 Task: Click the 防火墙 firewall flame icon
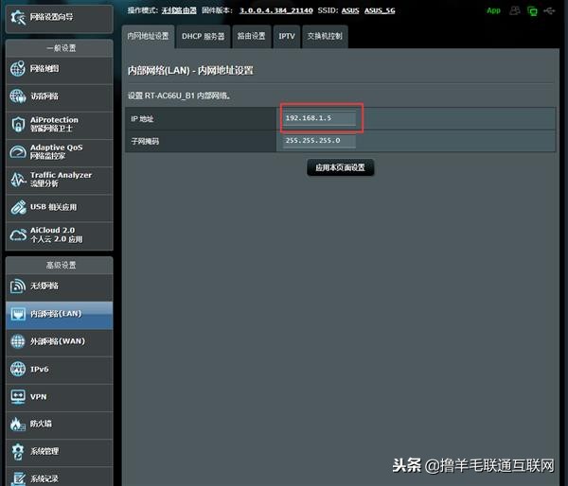click(x=18, y=425)
